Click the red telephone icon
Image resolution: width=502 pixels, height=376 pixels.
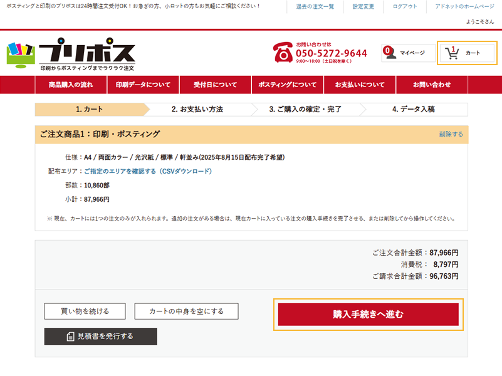283,53
